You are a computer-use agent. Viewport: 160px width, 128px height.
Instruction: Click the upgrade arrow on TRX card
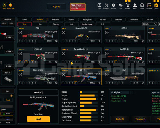point(20,33)
